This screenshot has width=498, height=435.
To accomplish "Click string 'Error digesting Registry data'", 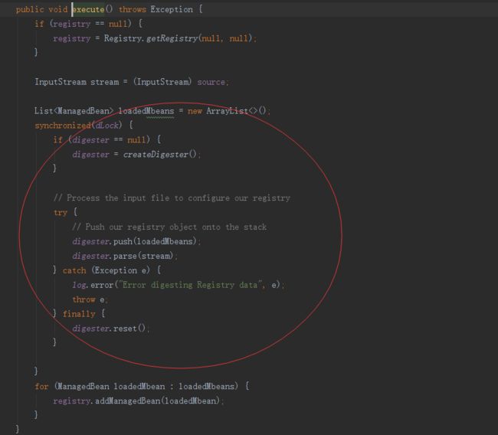I will coord(190,285).
